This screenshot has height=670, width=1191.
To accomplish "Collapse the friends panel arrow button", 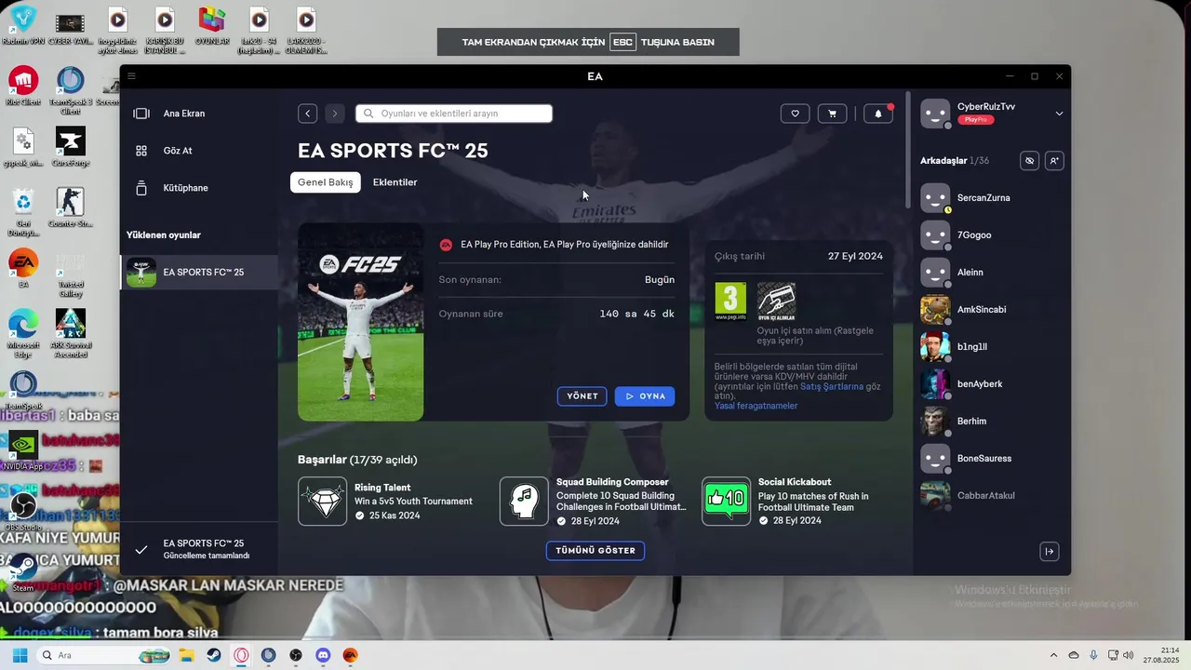I will tap(1049, 552).
